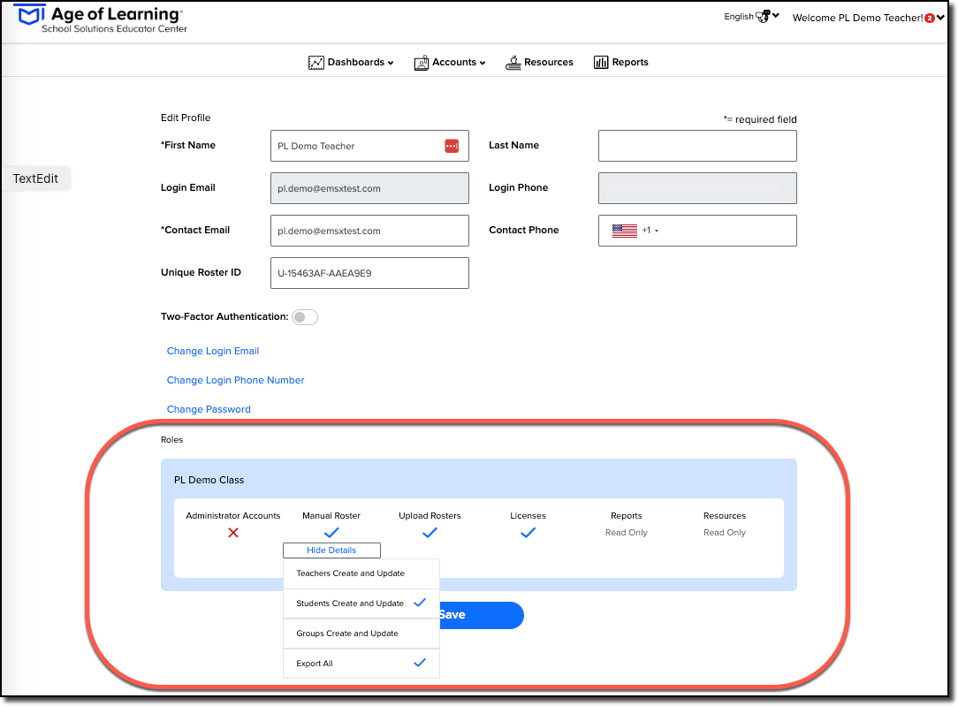Click the Change Password link

(209, 409)
